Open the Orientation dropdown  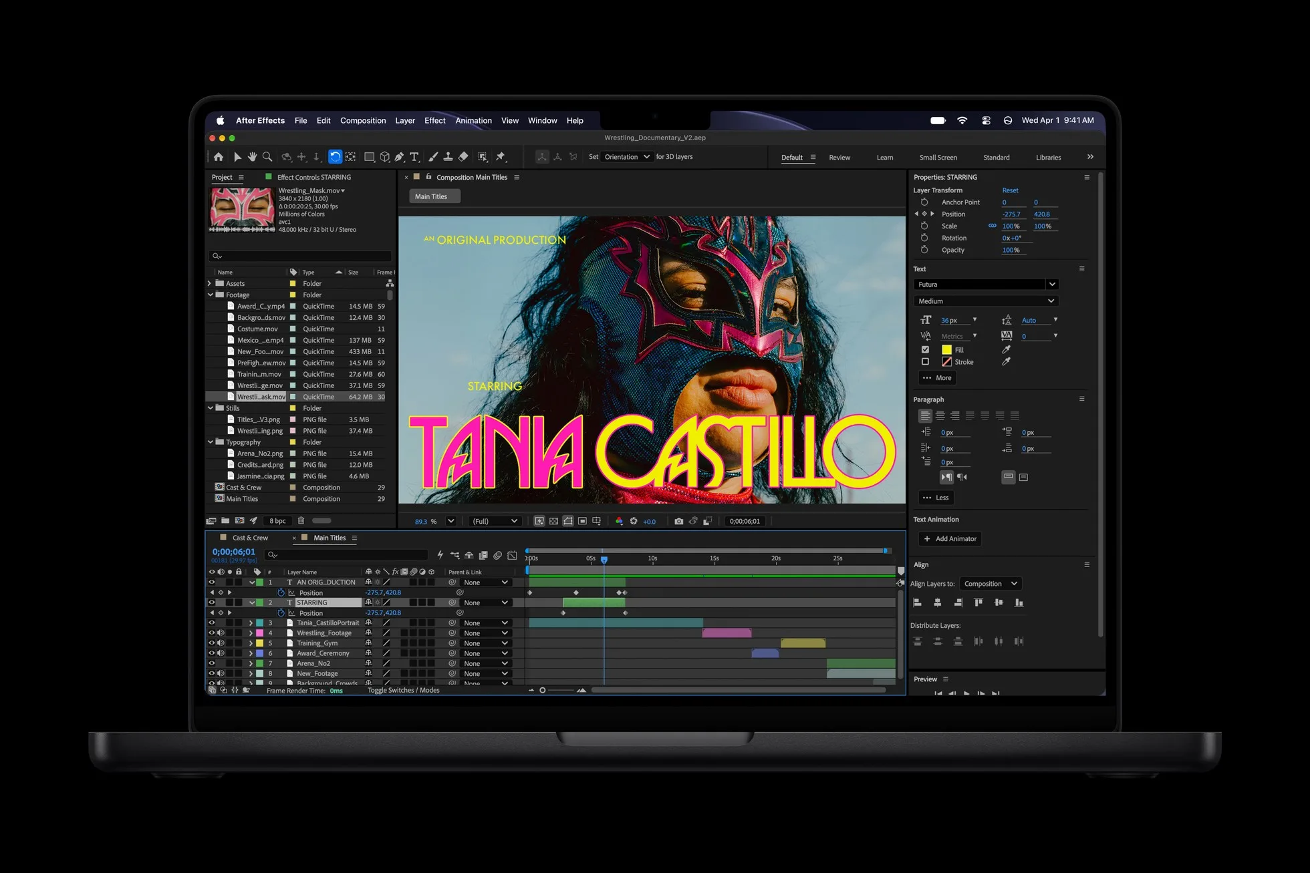click(x=626, y=157)
